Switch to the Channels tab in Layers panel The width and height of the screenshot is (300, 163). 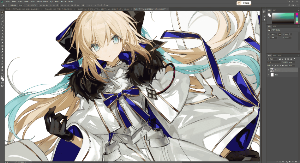274,55
